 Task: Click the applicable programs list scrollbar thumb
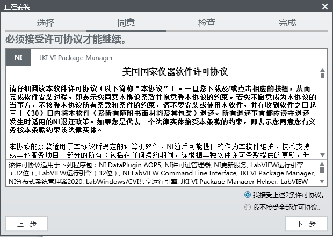point(322,169)
